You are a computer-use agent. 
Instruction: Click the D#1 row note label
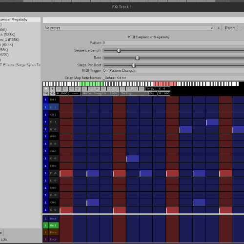tap(54, 100)
